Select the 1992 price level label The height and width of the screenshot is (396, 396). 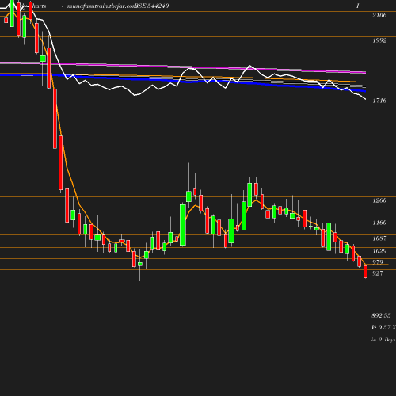[379, 40]
